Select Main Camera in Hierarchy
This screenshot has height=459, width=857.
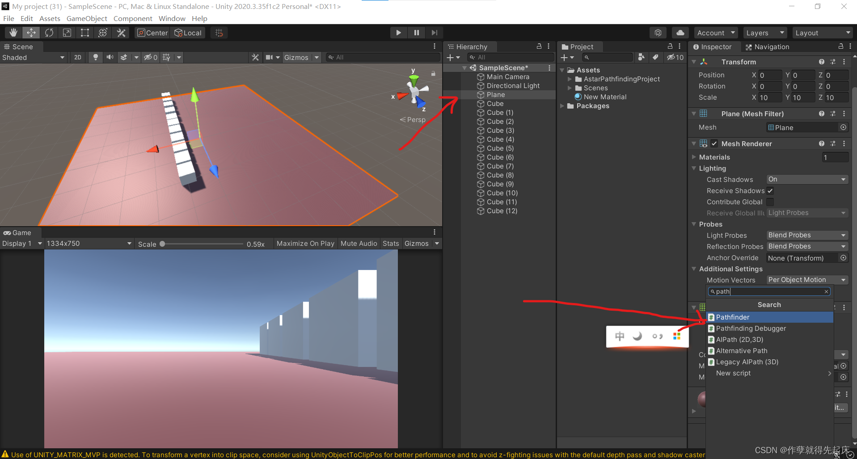[x=507, y=77]
